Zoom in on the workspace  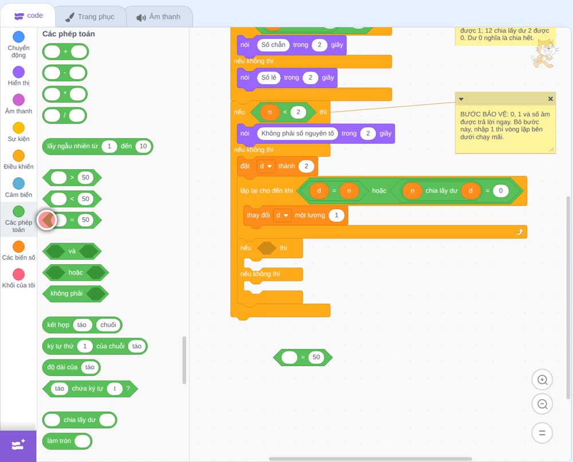542,380
